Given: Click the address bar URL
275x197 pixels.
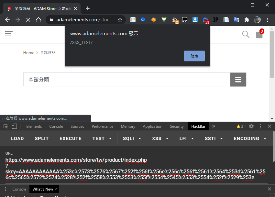Looking at the screenshot, I should [84, 20].
